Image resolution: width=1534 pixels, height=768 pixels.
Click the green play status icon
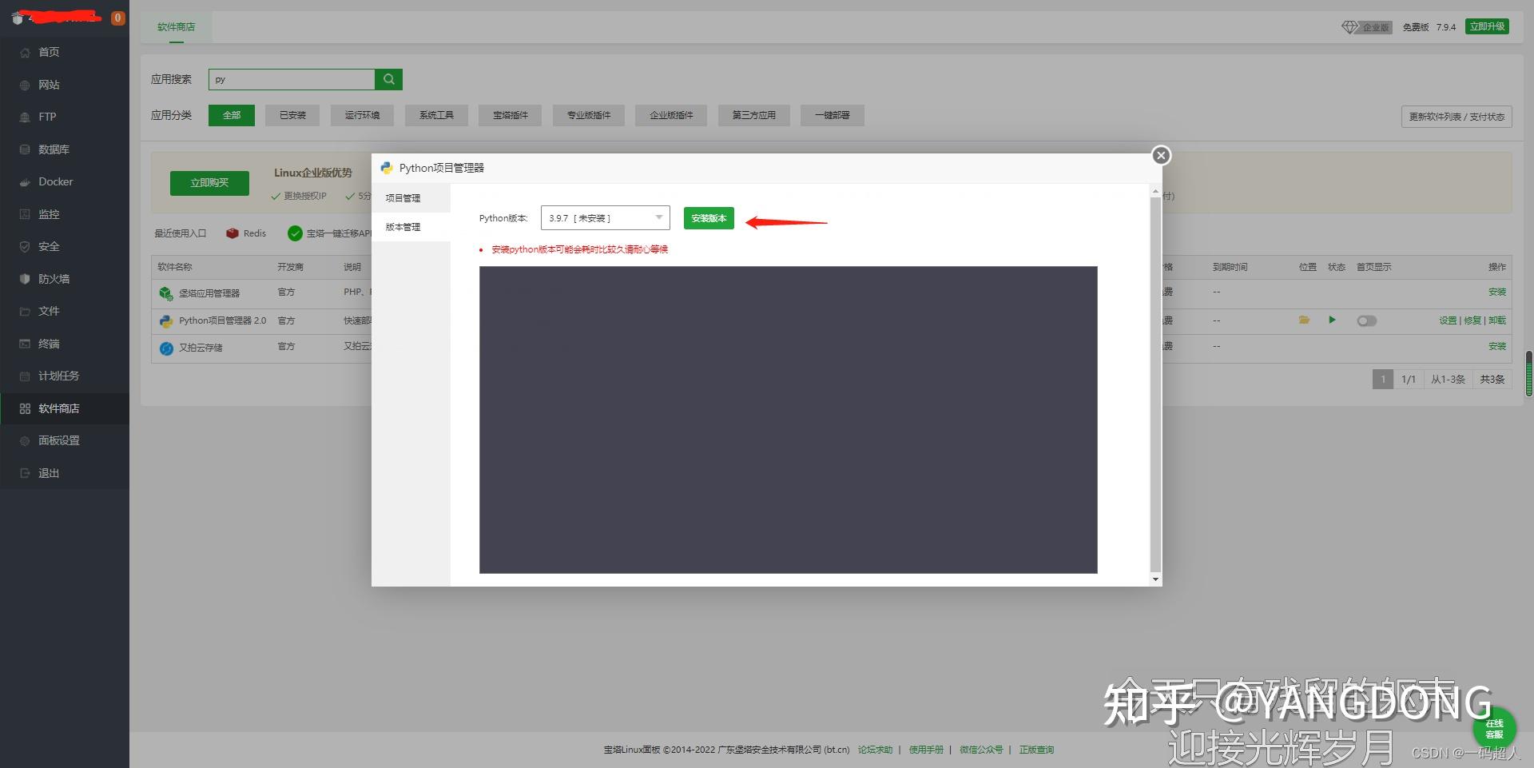(1332, 320)
